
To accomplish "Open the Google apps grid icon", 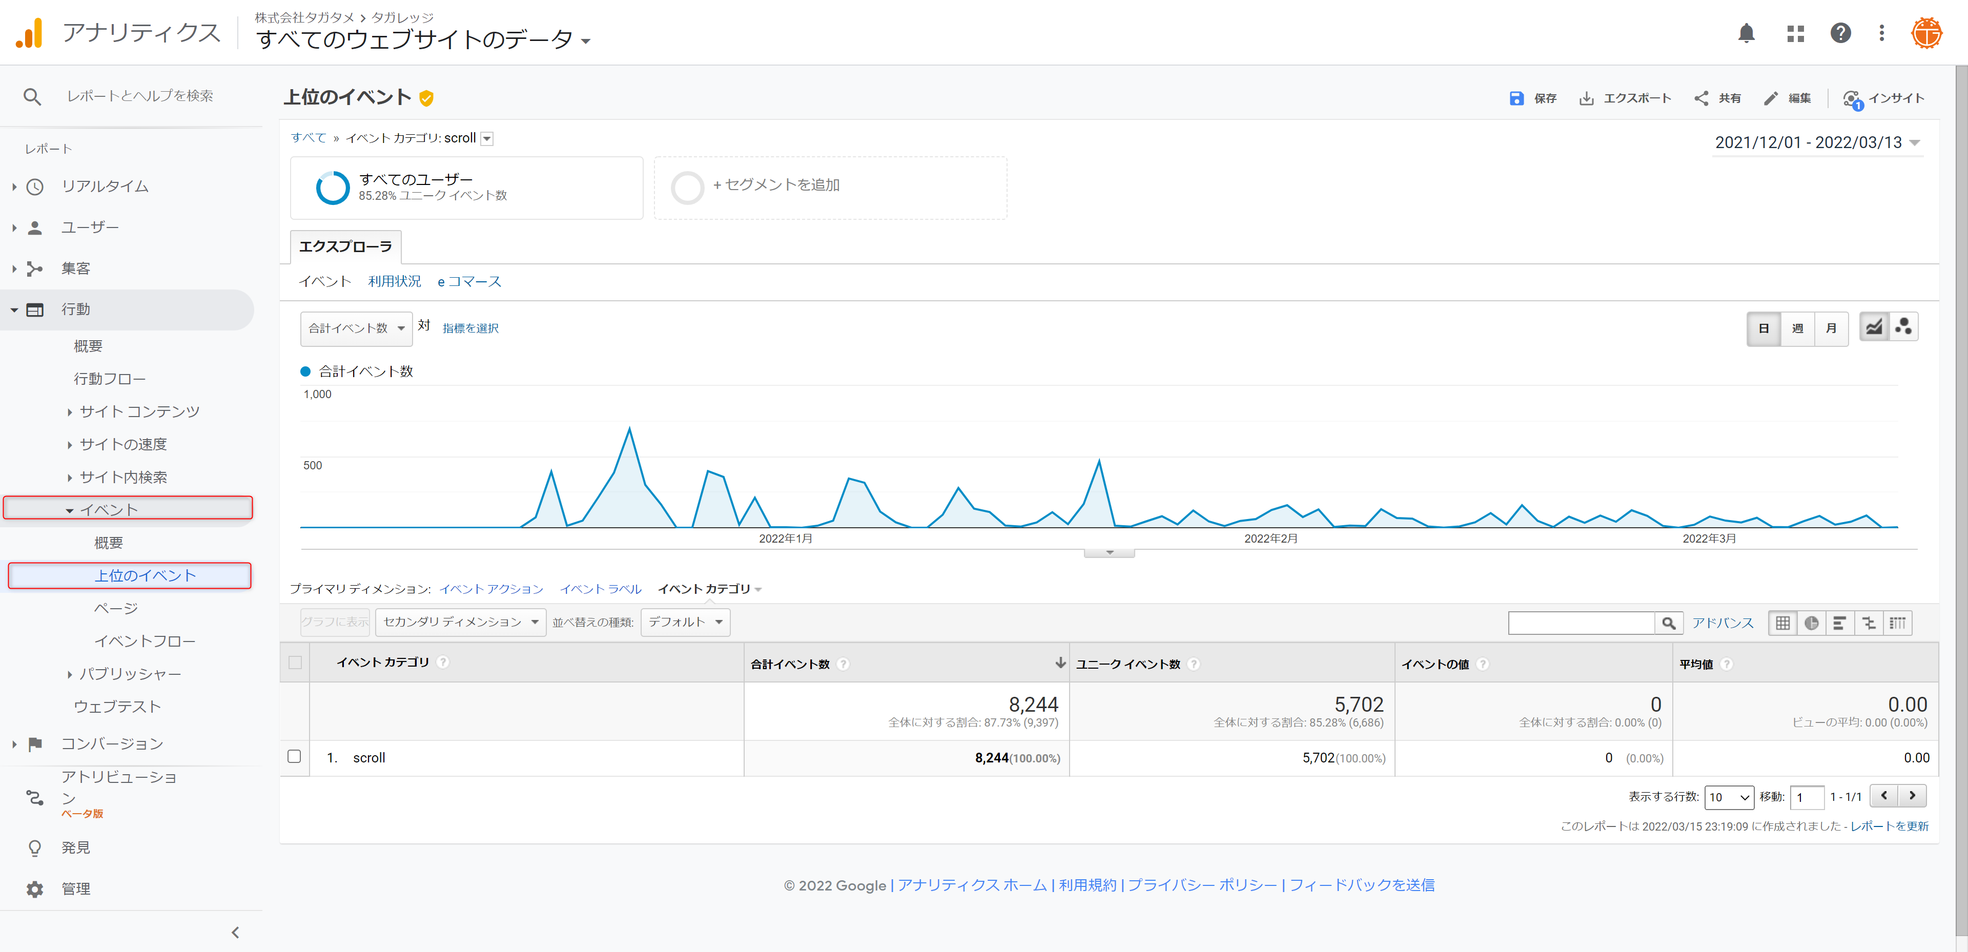I will 1795,33.
